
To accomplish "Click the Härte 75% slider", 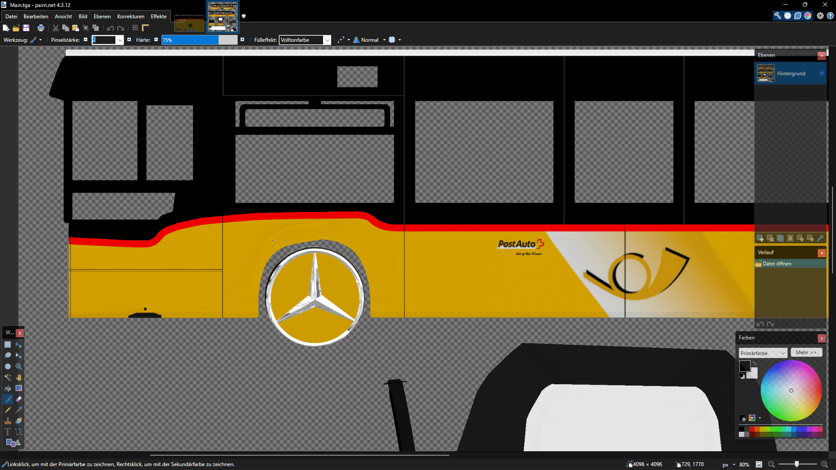I will [x=199, y=40].
